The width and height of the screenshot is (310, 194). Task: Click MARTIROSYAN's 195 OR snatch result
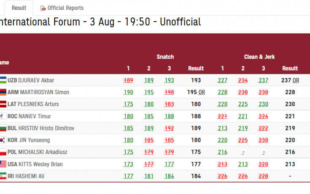pyautogui.click(x=196, y=92)
